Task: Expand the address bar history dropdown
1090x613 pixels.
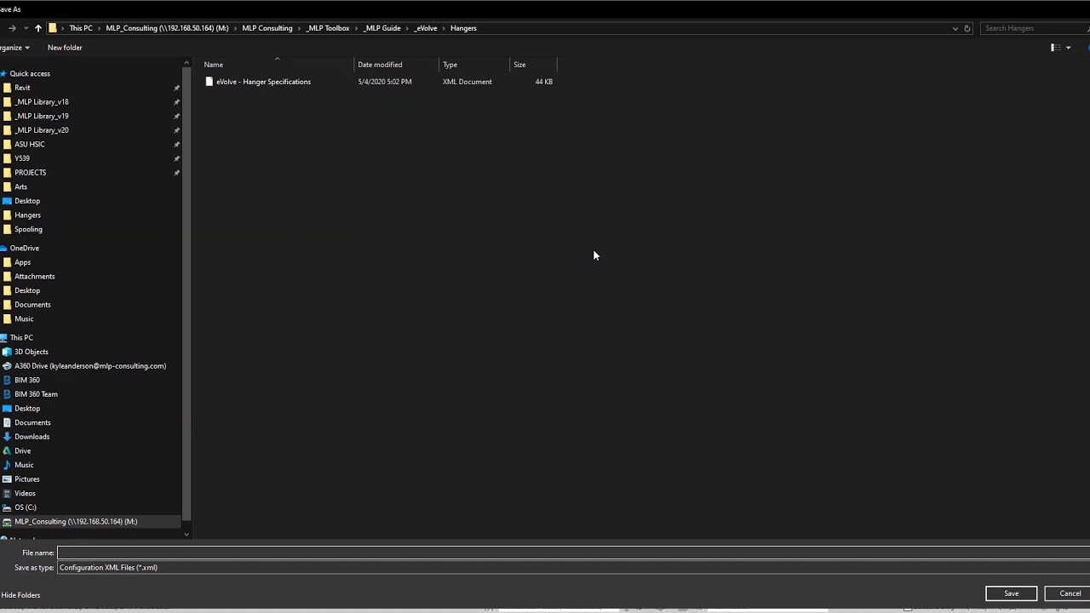Action: coord(955,28)
